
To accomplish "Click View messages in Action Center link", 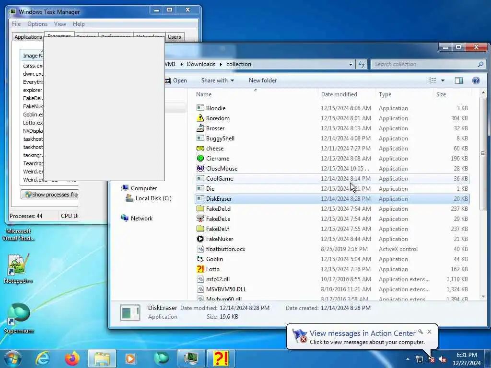I will coord(362,333).
